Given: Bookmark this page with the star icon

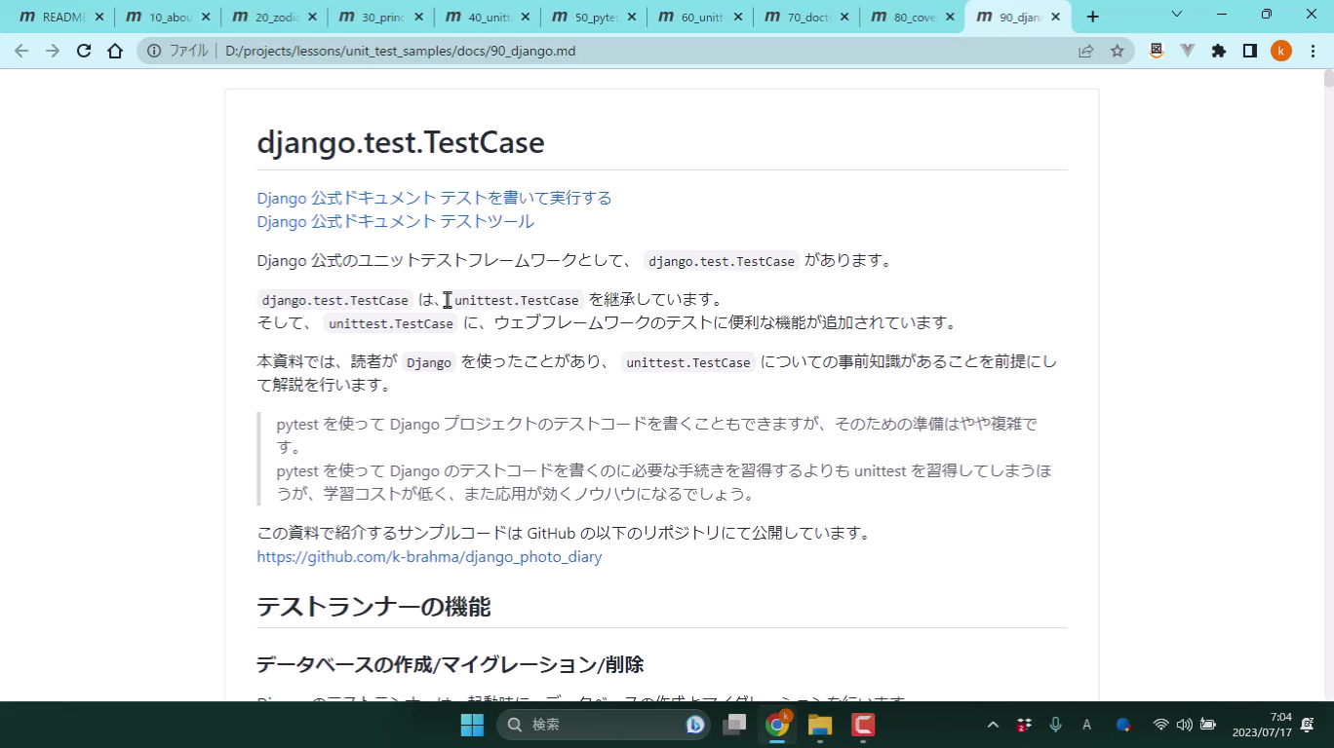Looking at the screenshot, I should click(x=1118, y=52).
